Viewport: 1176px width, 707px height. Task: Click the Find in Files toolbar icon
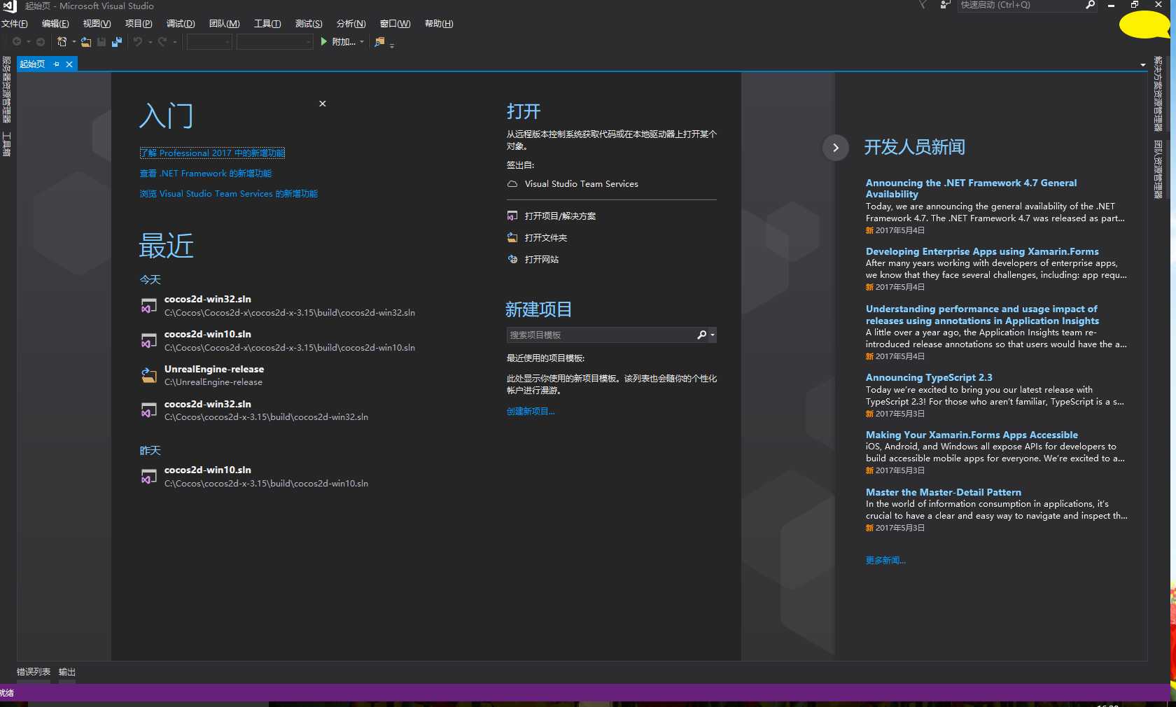coord(379,42)
